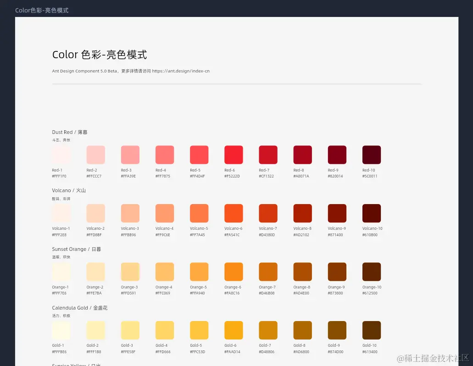The width and height of the screenshot is (473, 366).
Task: Pick the Red-3 color swatch
Action: coord(130,155)
